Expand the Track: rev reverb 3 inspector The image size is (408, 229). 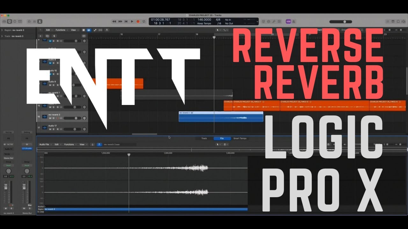tap(2, 36)
